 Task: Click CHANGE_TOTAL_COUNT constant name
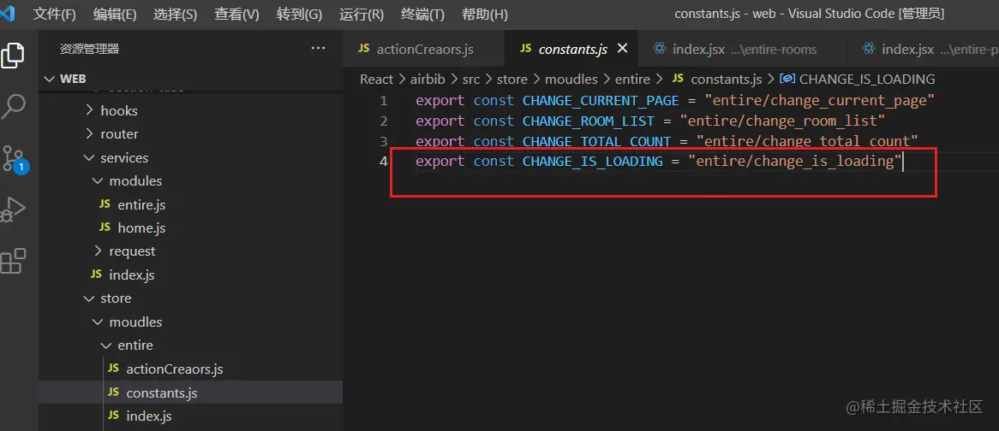coord(596,141)
